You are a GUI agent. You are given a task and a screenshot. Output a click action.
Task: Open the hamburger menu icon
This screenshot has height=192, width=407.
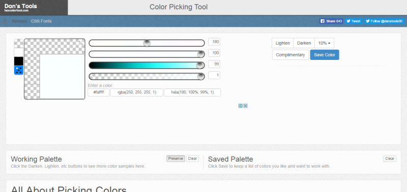pyautogui.click(x=5, y=21)
